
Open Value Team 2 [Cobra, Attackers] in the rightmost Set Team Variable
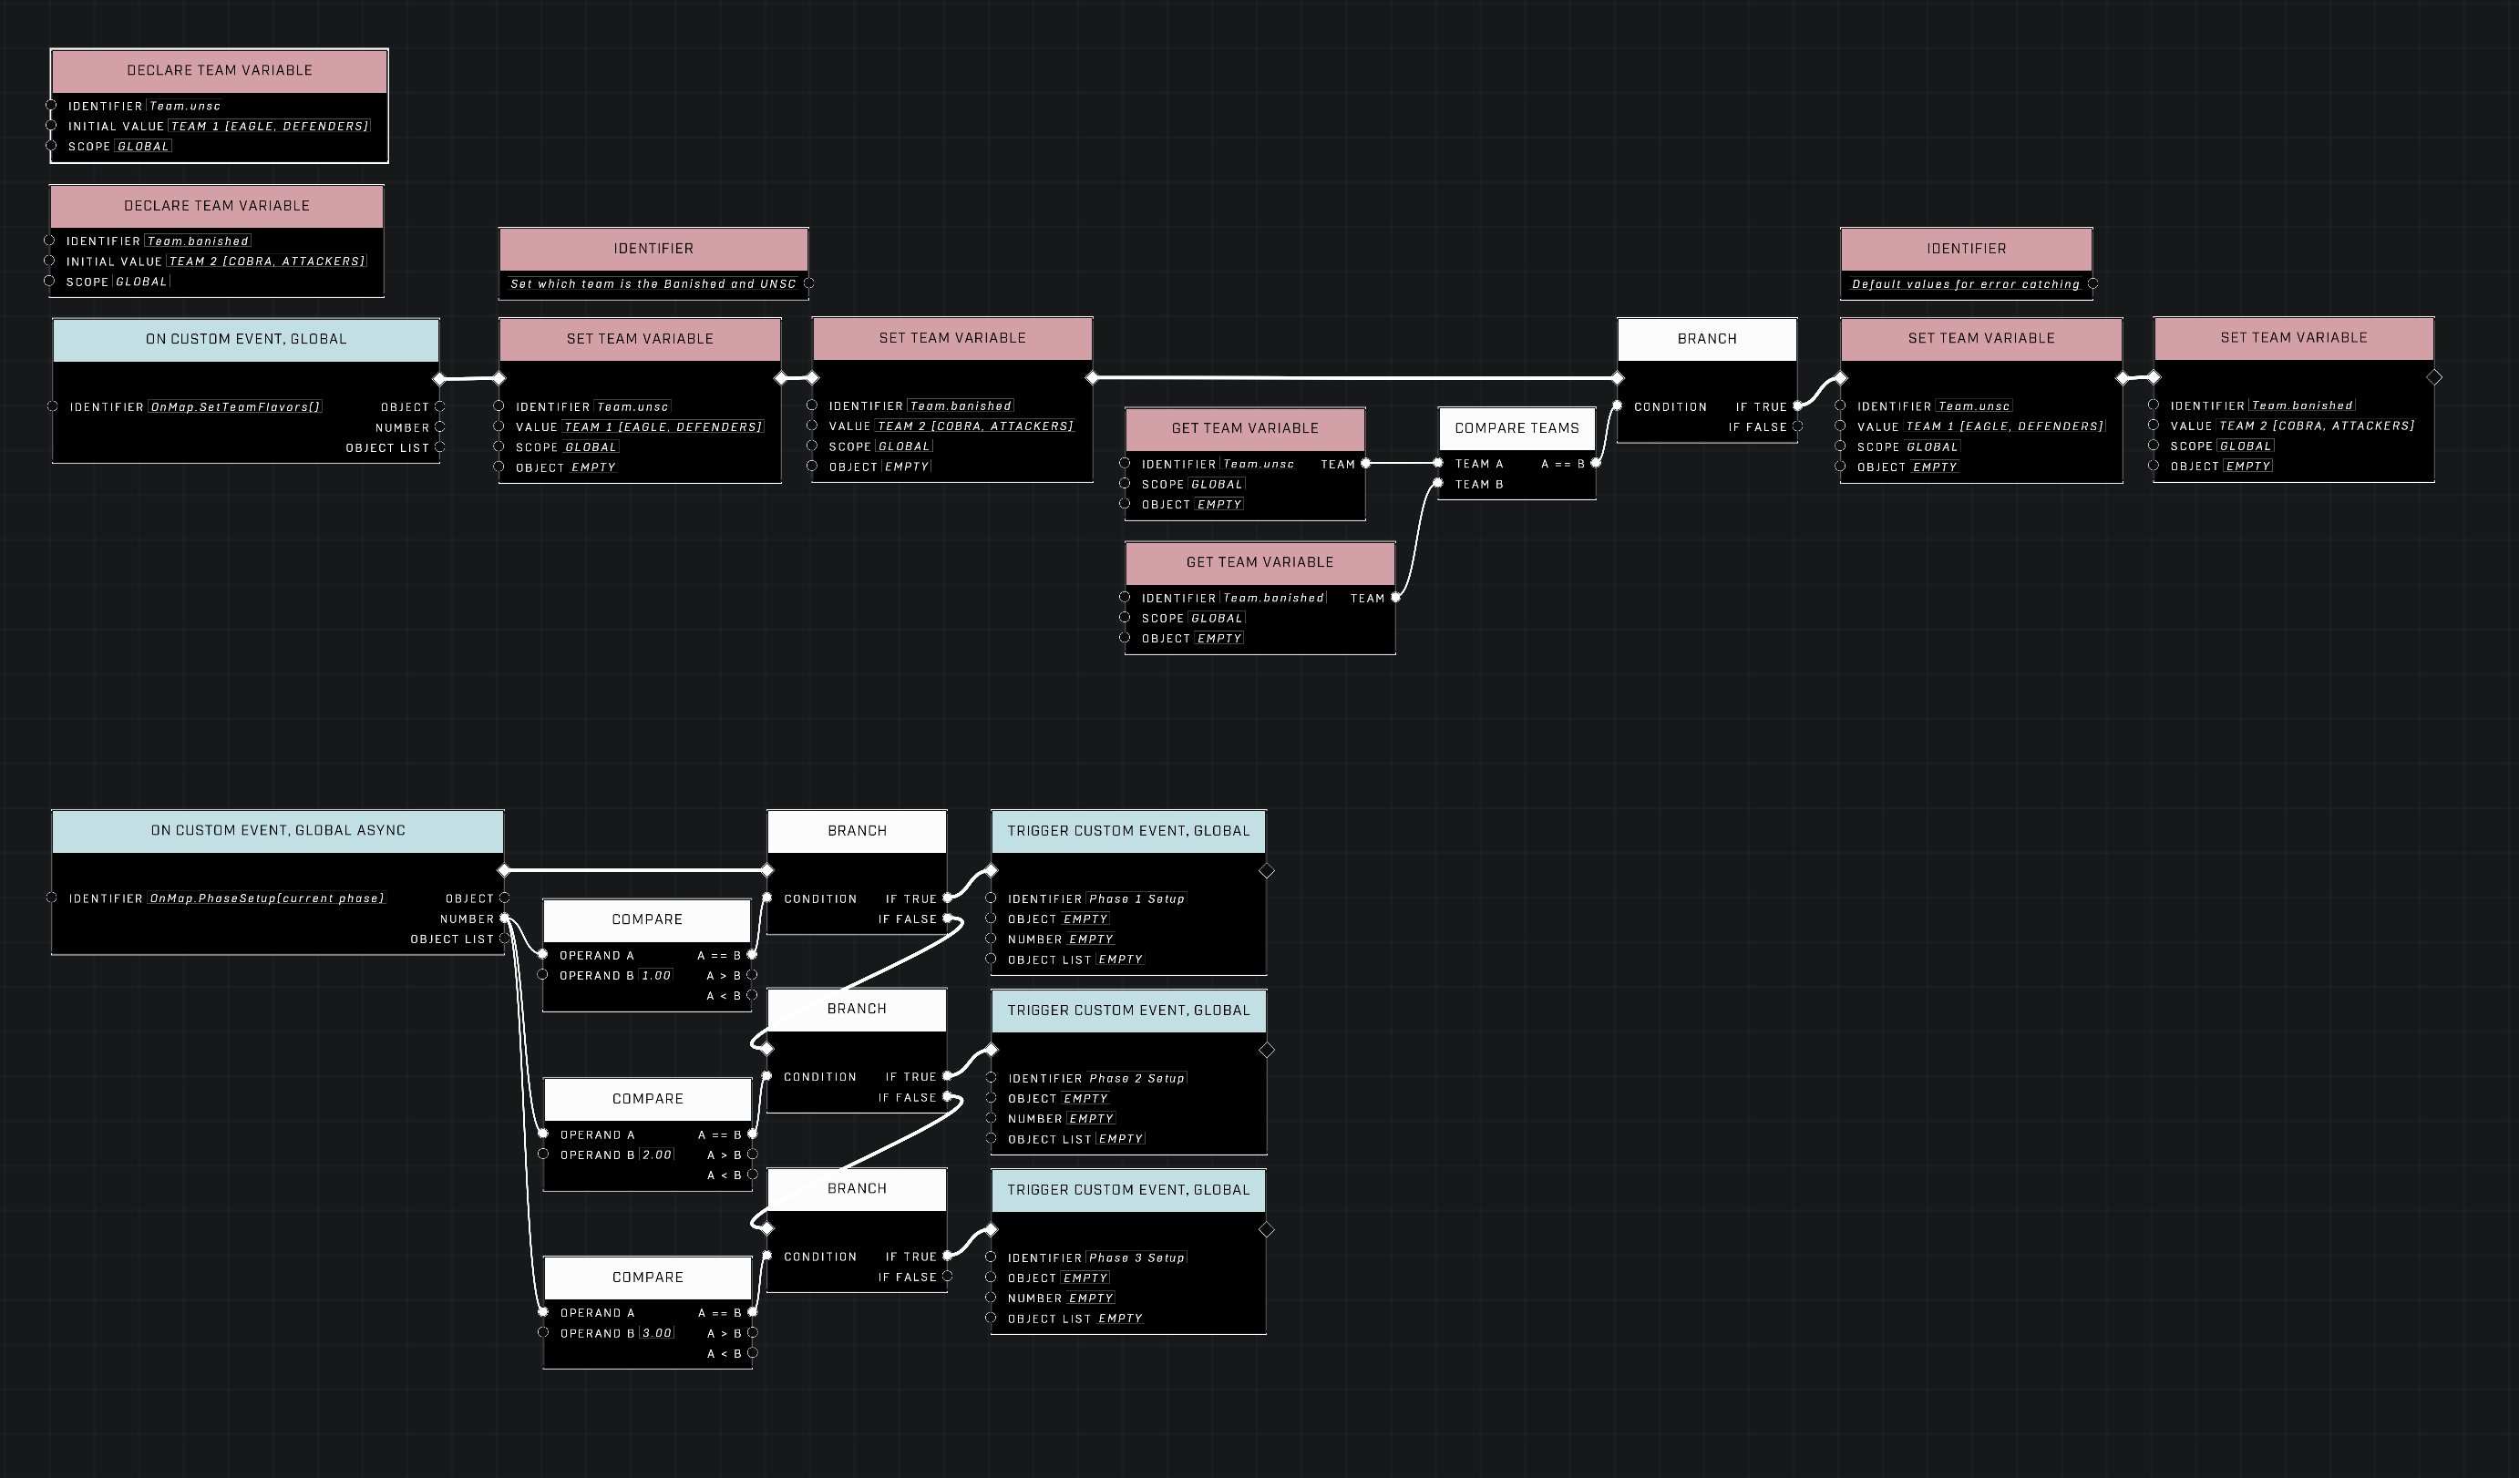(2317, 426)
